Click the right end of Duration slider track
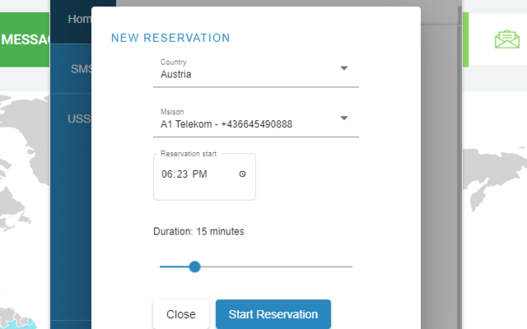Image resolution: width=527 pixels, height=329 pixels. coord(351,266)
